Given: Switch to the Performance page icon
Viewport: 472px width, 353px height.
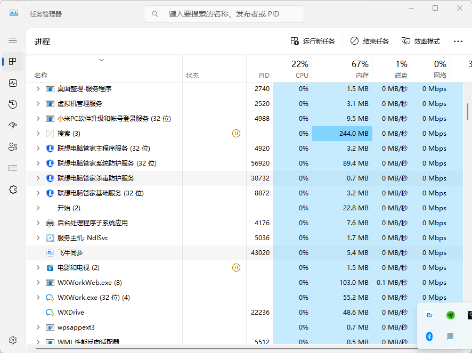Looking at the screenshot, I should coord(13,83).
